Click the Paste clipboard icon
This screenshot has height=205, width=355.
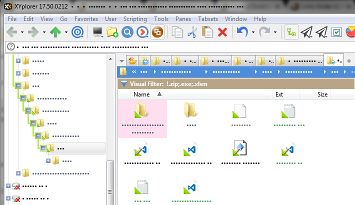tap(207, 32)
